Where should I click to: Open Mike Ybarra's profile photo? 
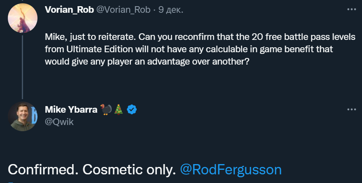[x=23, y=116]
